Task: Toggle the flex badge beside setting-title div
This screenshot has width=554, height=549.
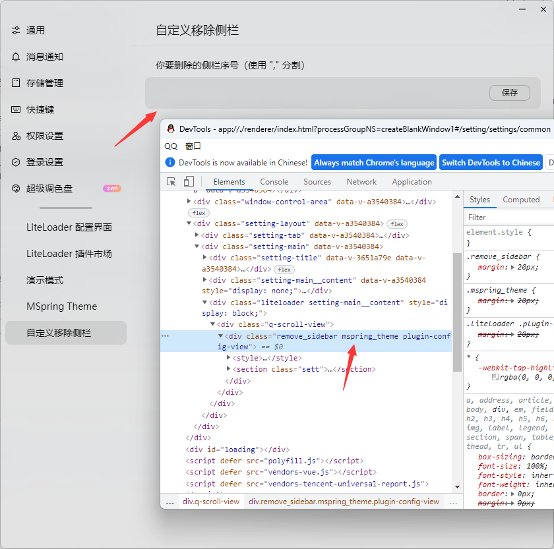Action: click(284, 269)
